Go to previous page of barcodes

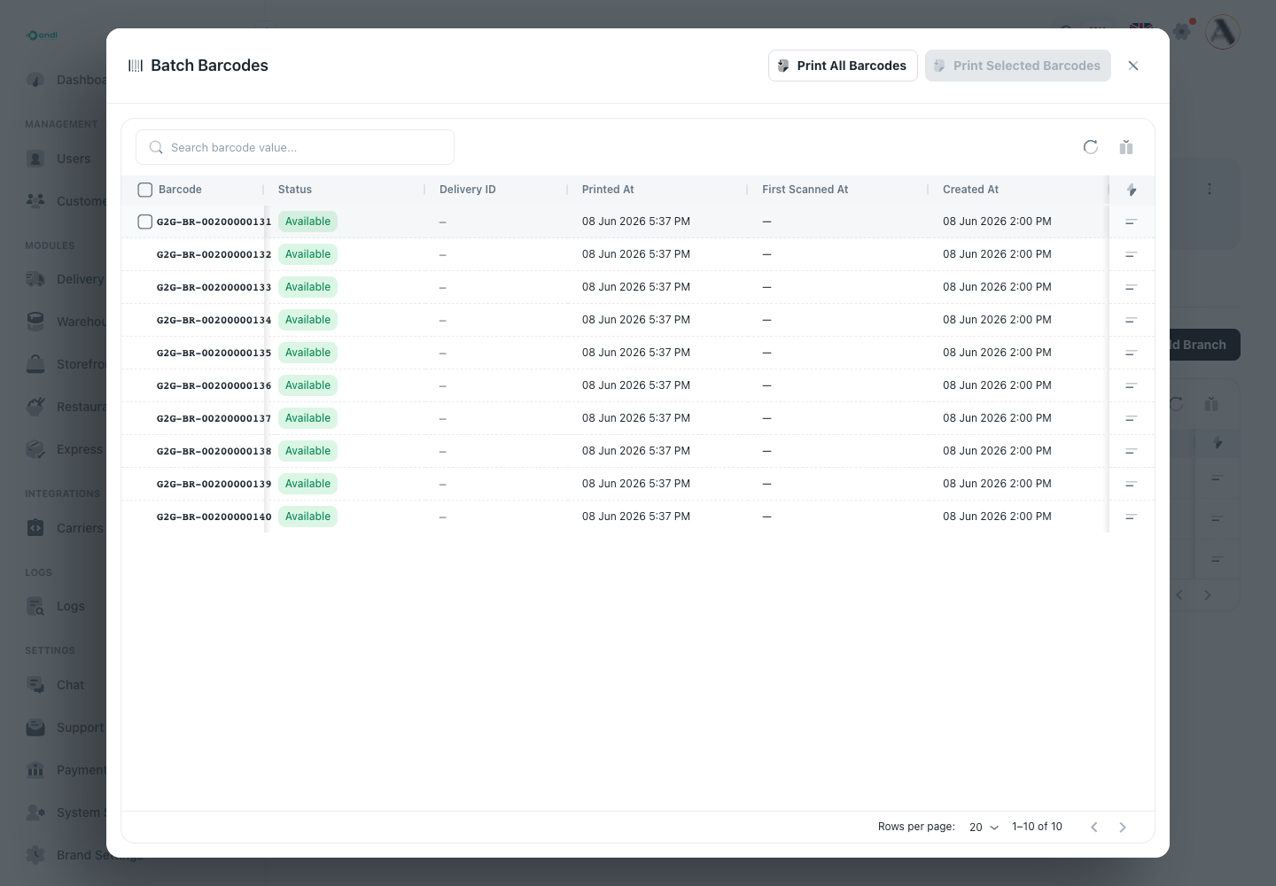click(x=1094, y=827)
